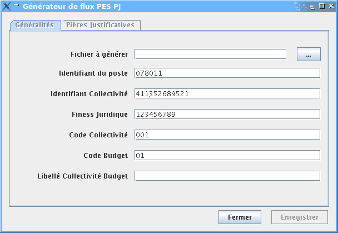The height and width of the screenshot is (233, 338).
Task: Click the Identifiant du poste field
Action: pos(227,73)
